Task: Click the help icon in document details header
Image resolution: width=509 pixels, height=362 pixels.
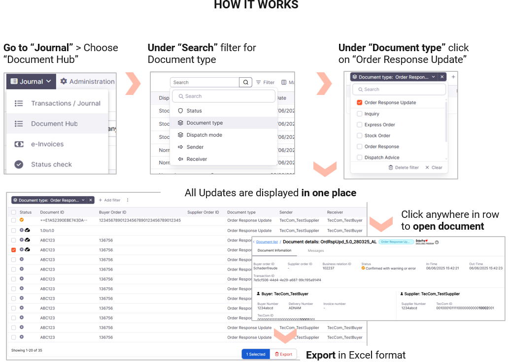Action: coord(437,242)
